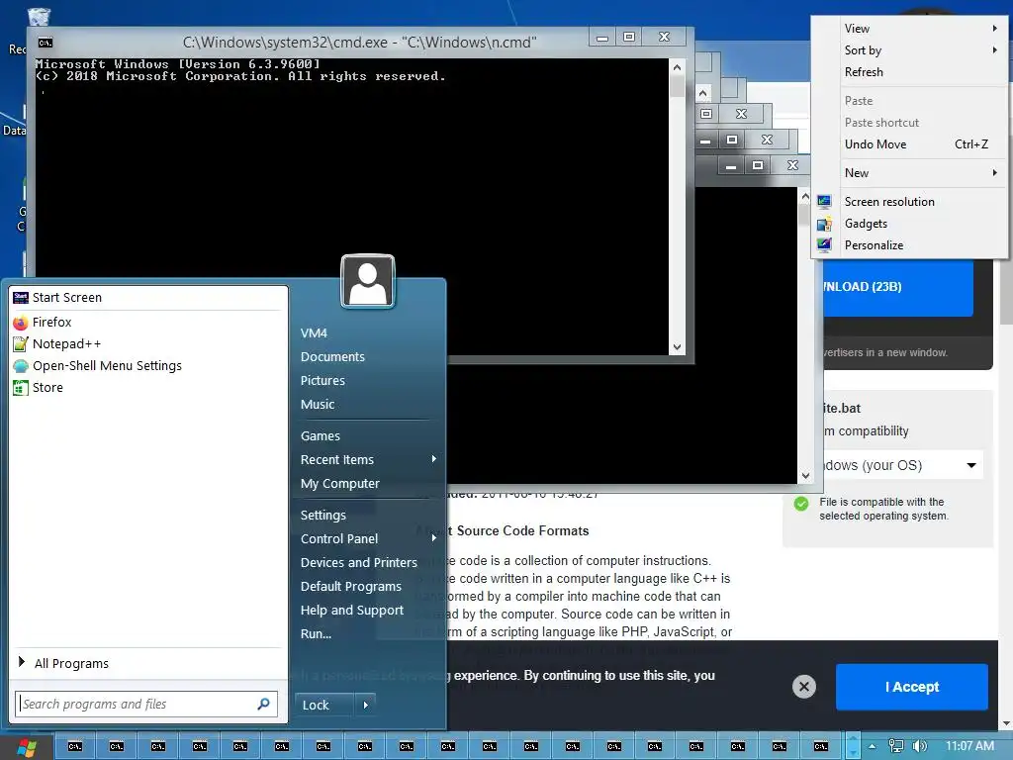Click the network tray icon
This screenshot has height=760, width=1013.
coord(895,746)
